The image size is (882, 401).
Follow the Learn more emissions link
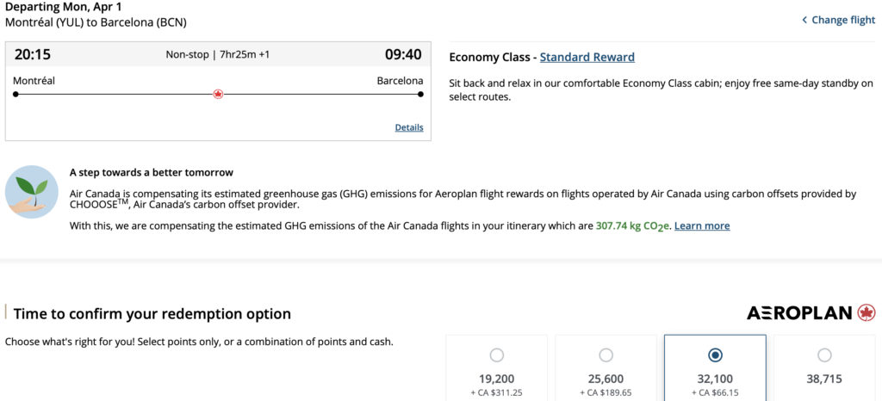point(702,225)
